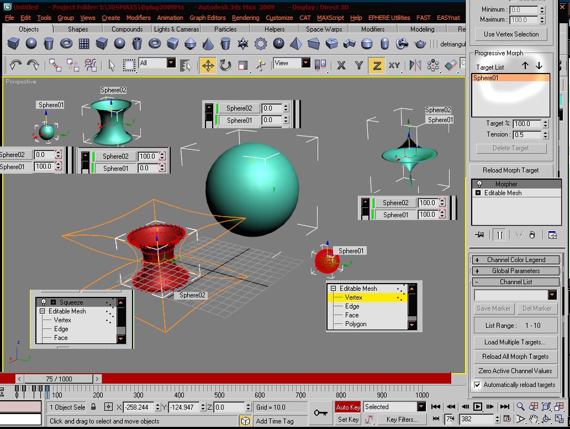This screenshot has width=570, height=429.
Task: Click the Use Vertex Selection button
Action: 511,34
